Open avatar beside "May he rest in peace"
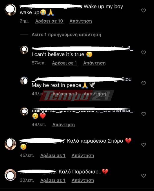The image size is (154, 191). (x=24, y=81)
